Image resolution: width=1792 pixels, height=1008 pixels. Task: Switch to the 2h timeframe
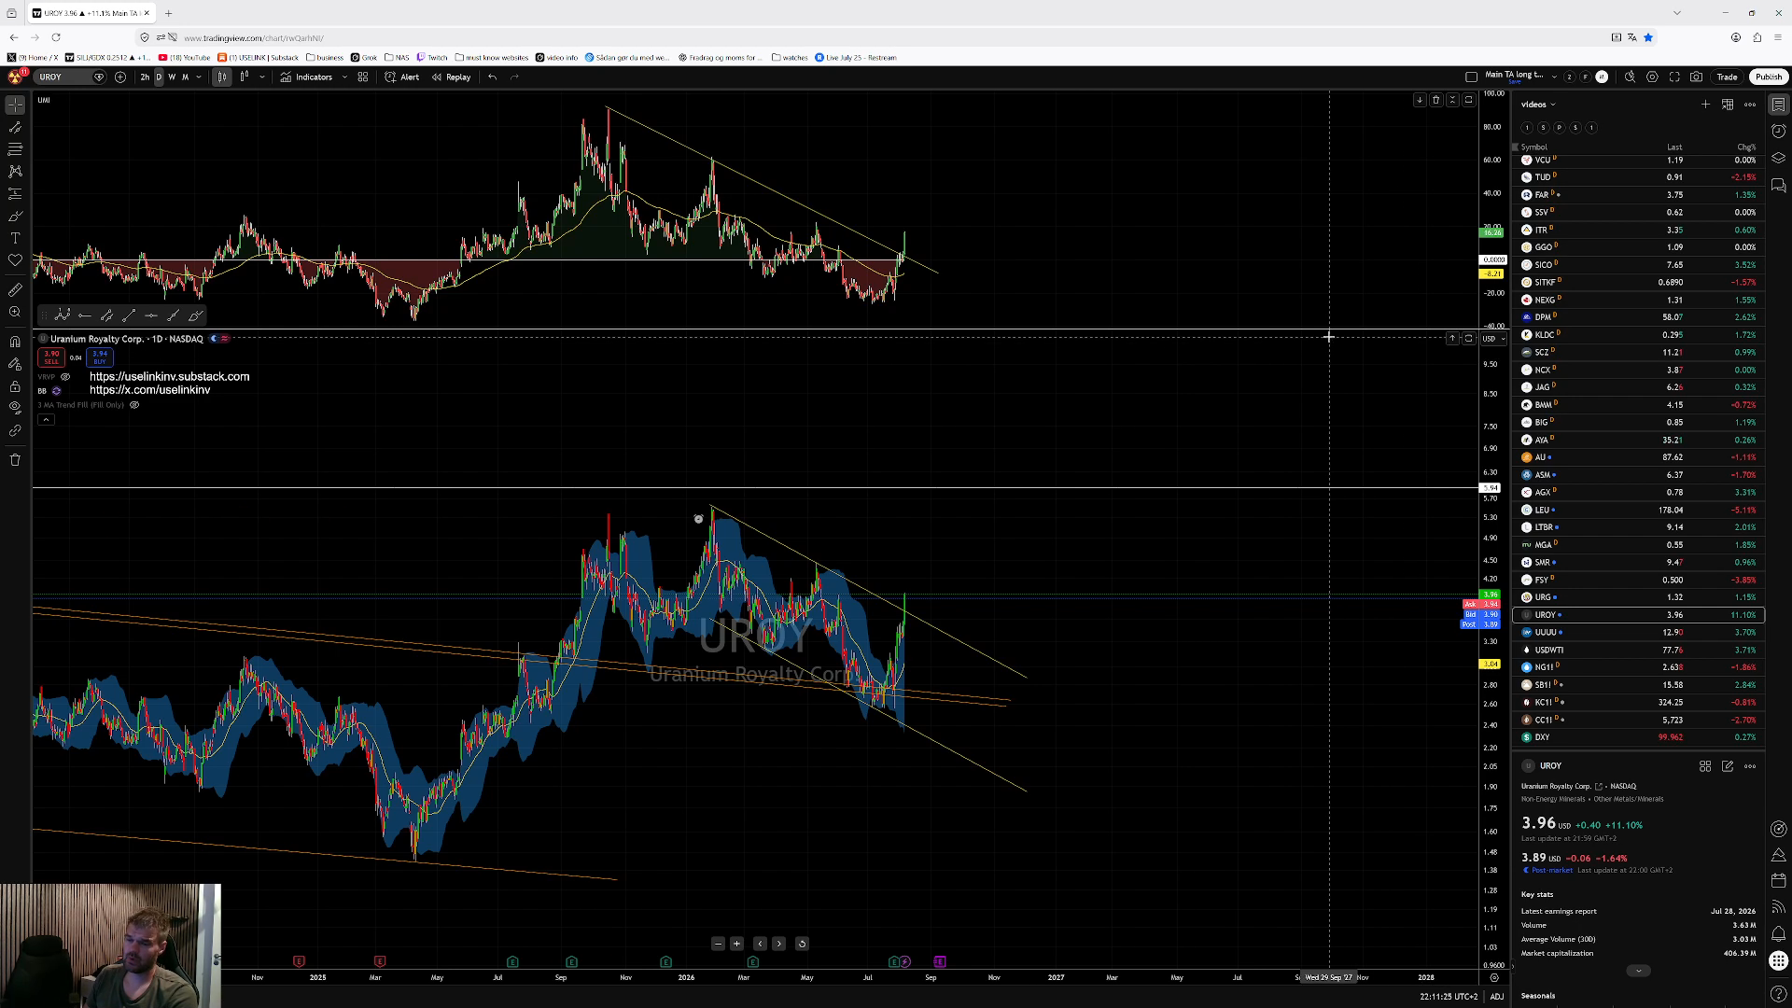pos(145,77)
